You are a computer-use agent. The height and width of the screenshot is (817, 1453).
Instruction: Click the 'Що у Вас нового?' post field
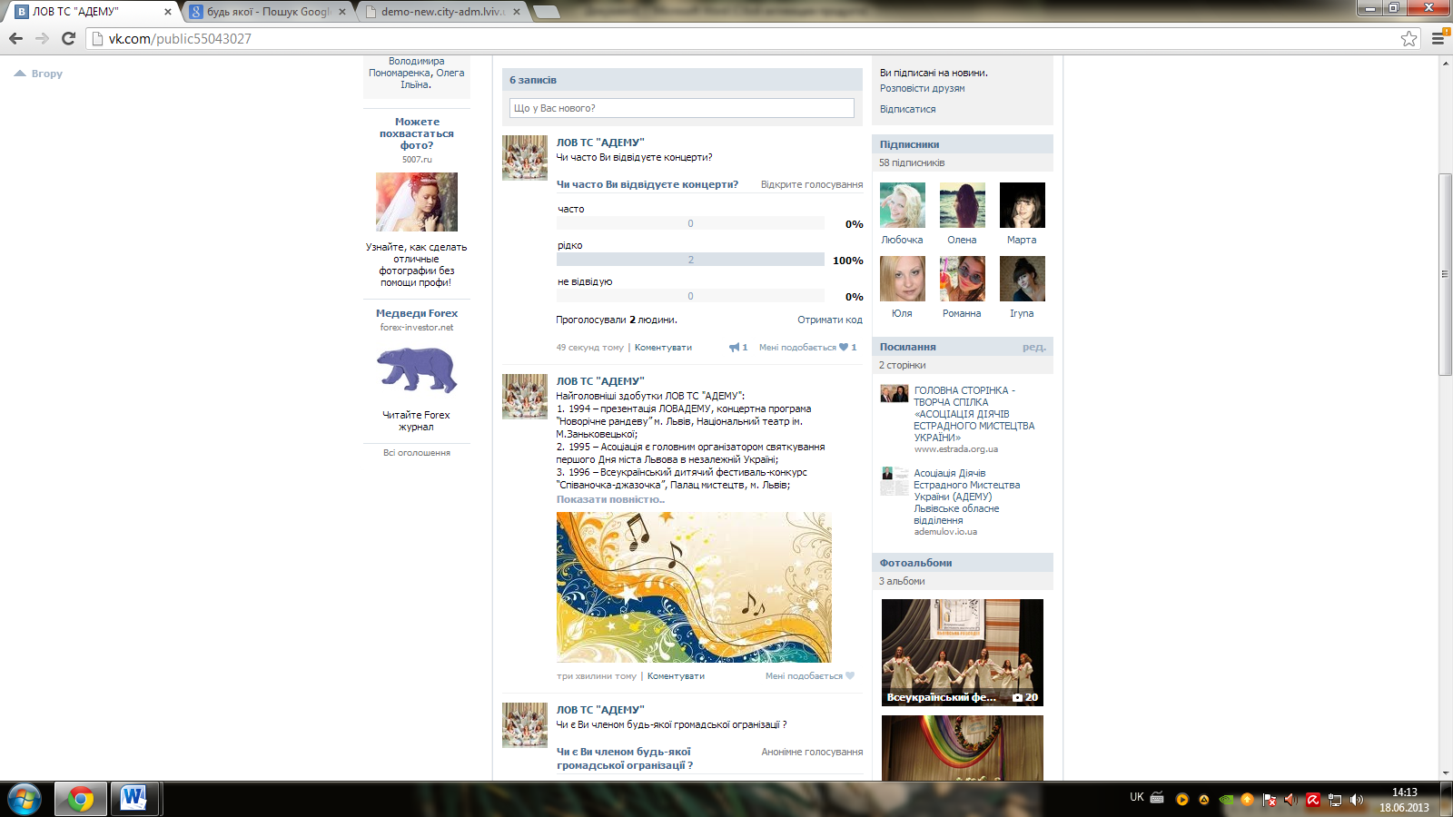pyautogui.click(x=681, y=108)
